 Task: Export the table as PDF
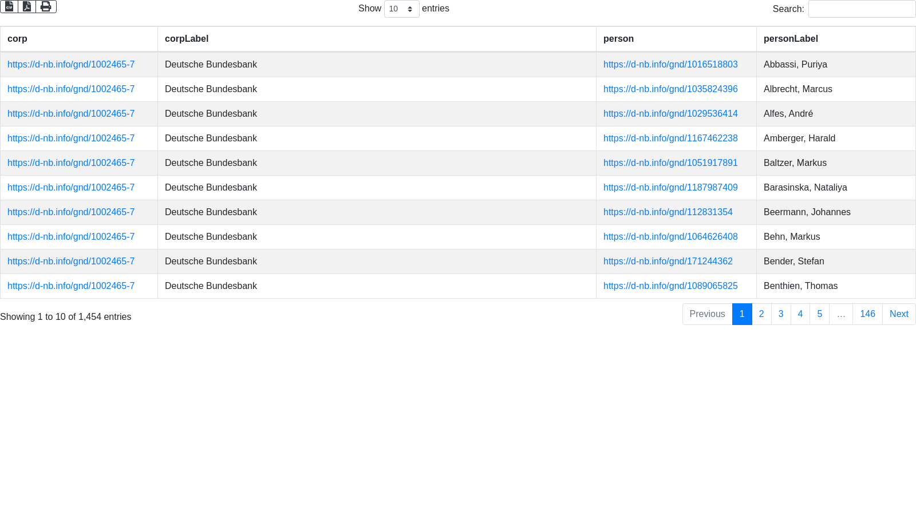pyautogui.click(x=27, y=7)
